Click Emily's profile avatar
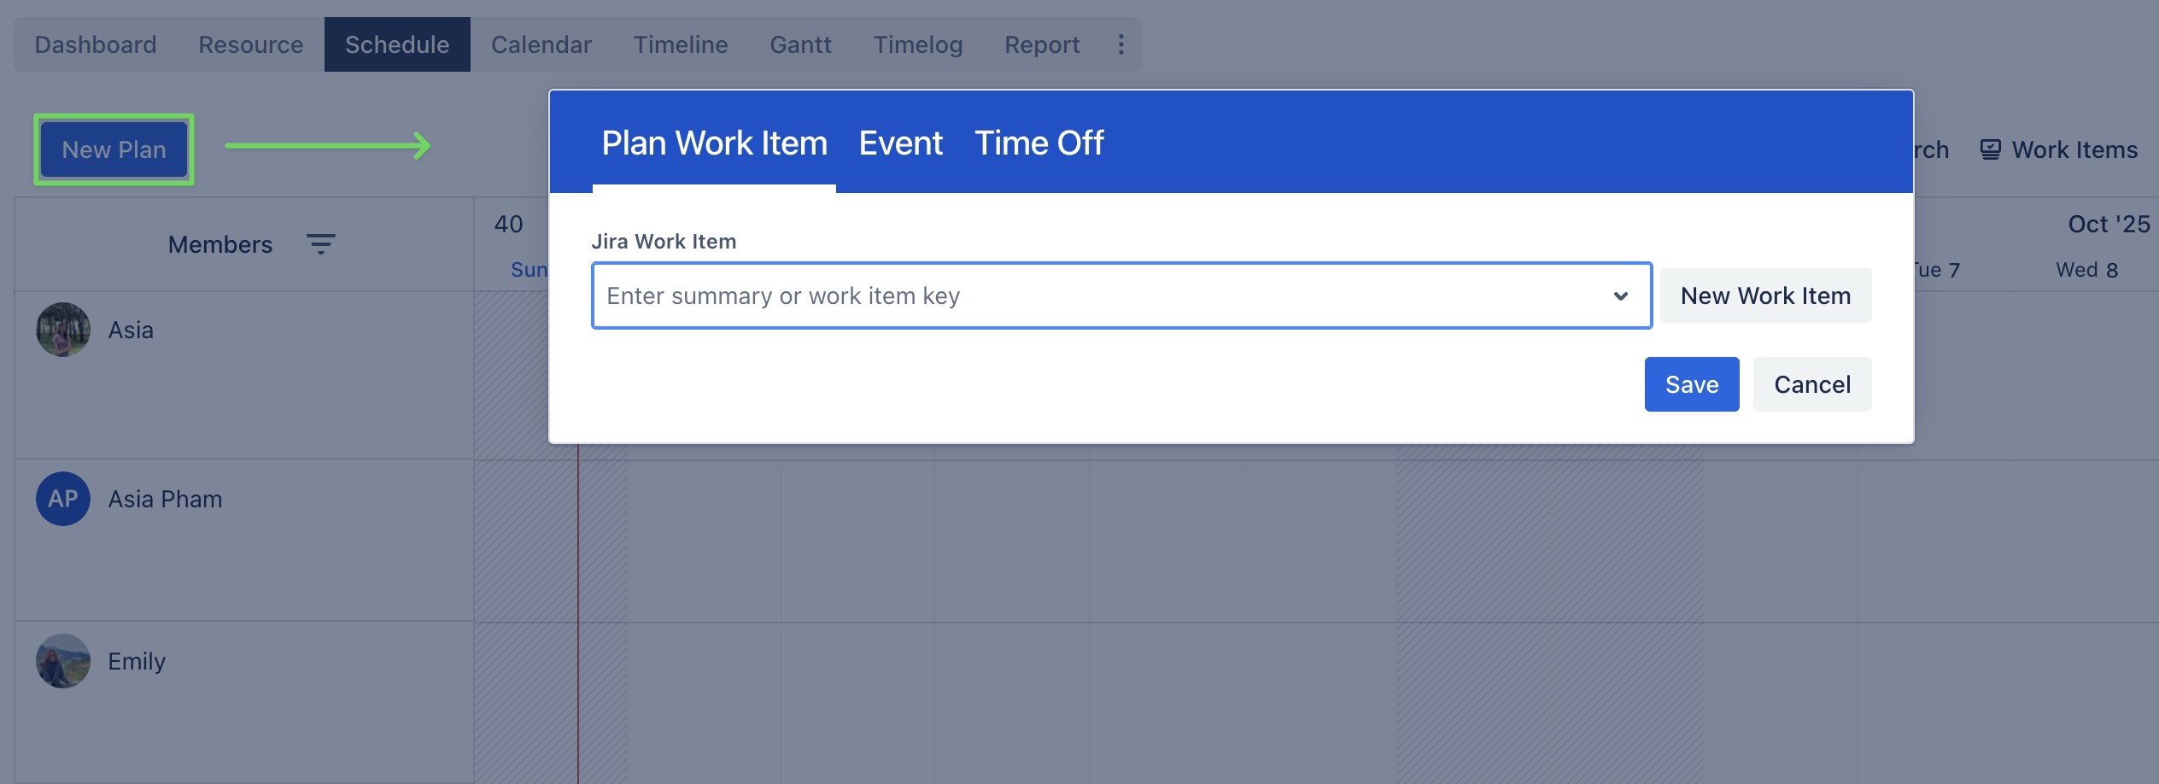Image resolution: width=2159 pixels, height=784 pixels. (x=63, y=661)
